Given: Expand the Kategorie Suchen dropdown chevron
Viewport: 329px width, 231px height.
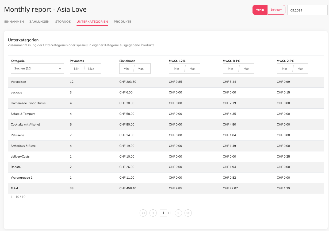Looking at the screenshot, I should (x=60, y=69).
